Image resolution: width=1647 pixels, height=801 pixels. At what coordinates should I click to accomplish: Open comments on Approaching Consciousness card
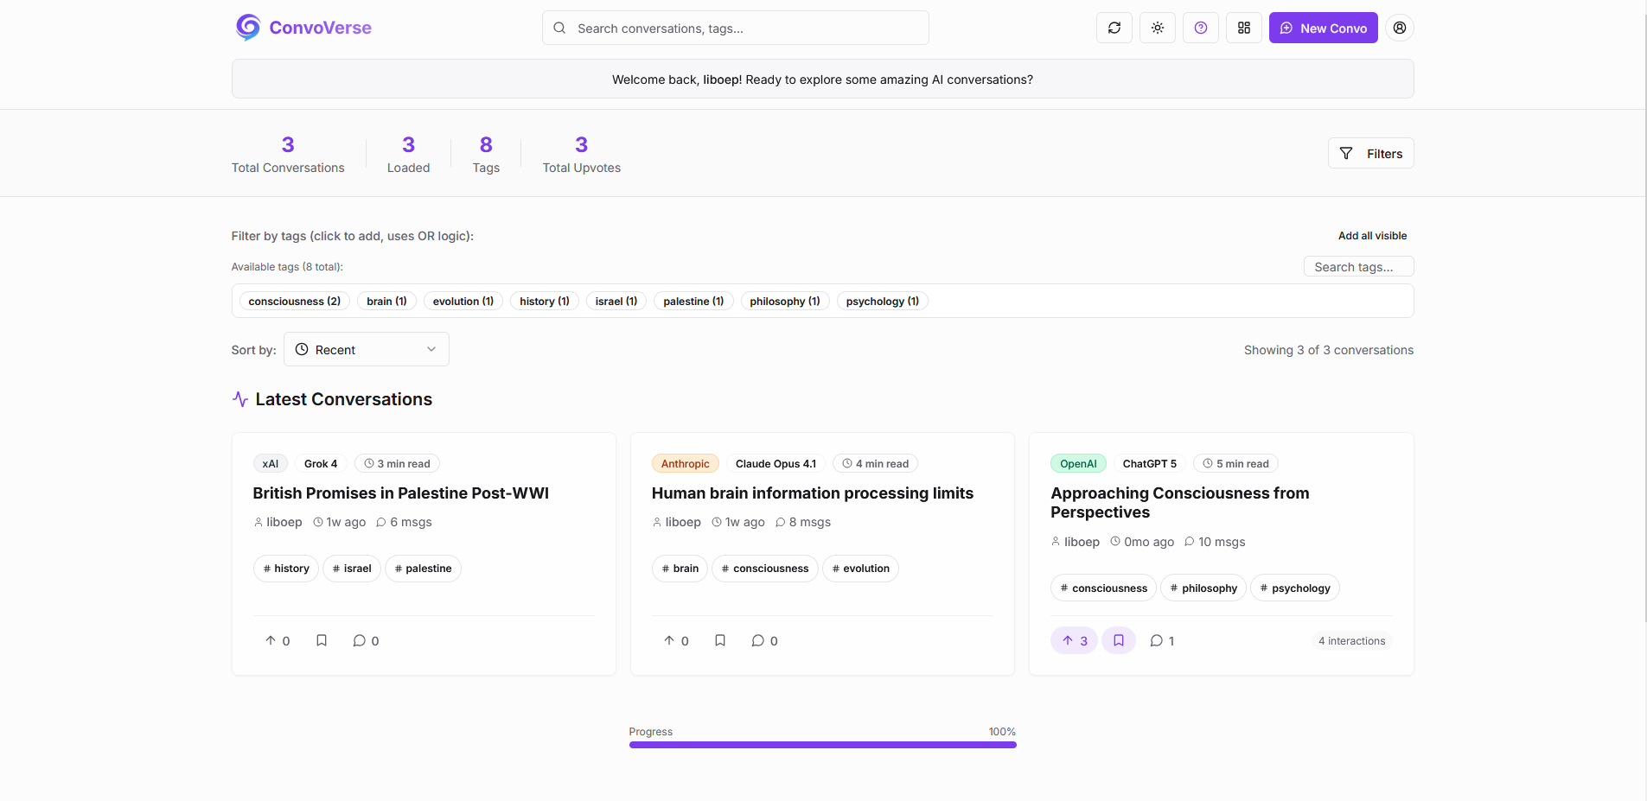pos(1162,640)
